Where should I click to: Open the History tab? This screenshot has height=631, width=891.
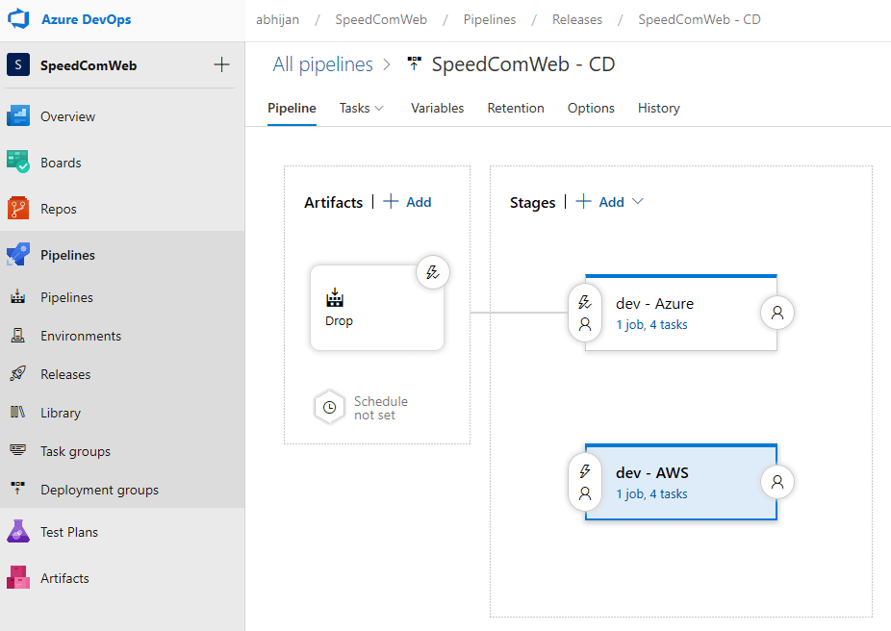click(658, 108)
